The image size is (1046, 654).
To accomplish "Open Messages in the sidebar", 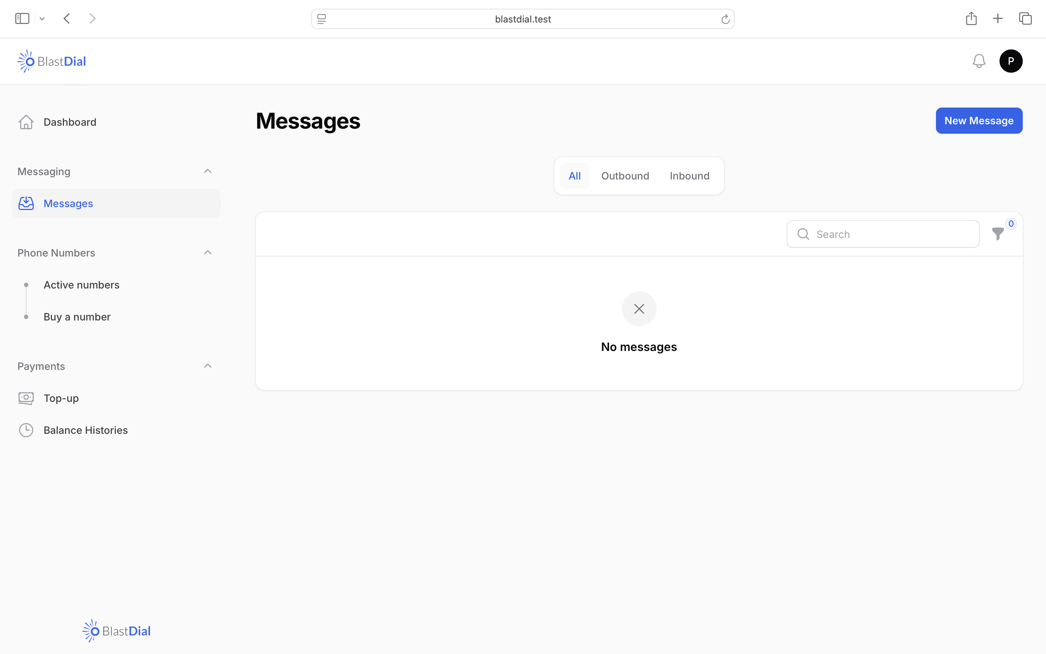I will [116, 203].
